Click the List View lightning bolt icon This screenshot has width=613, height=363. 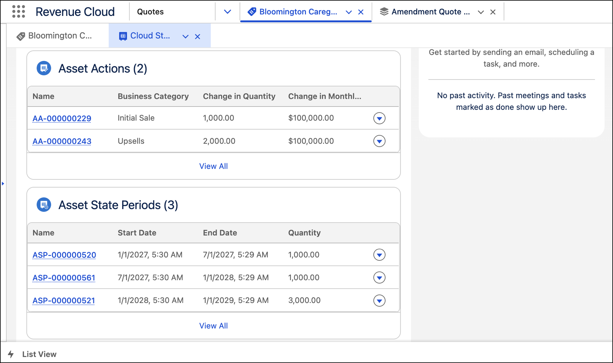tap(11, 354)
